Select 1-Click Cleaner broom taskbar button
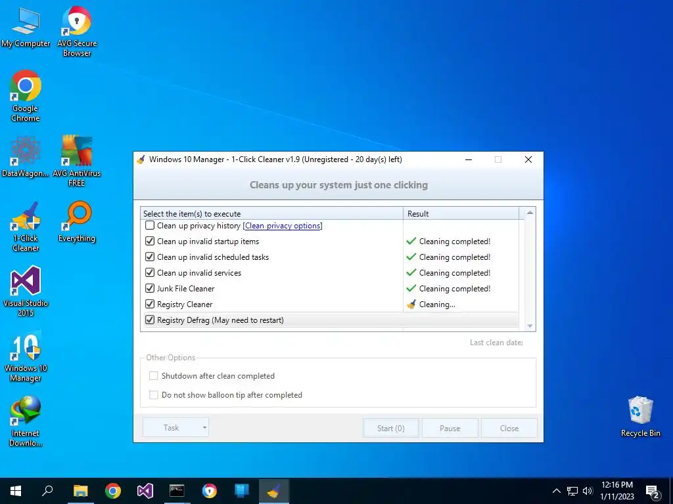The image size is (673, 504). point(274,491)
